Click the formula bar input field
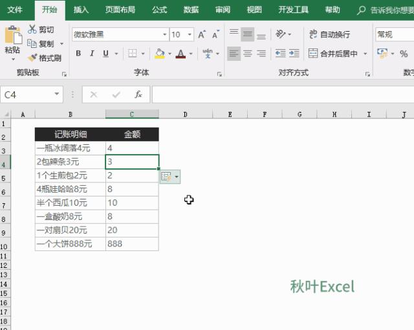Screen dimensions: 414x330 pos(283,94)
